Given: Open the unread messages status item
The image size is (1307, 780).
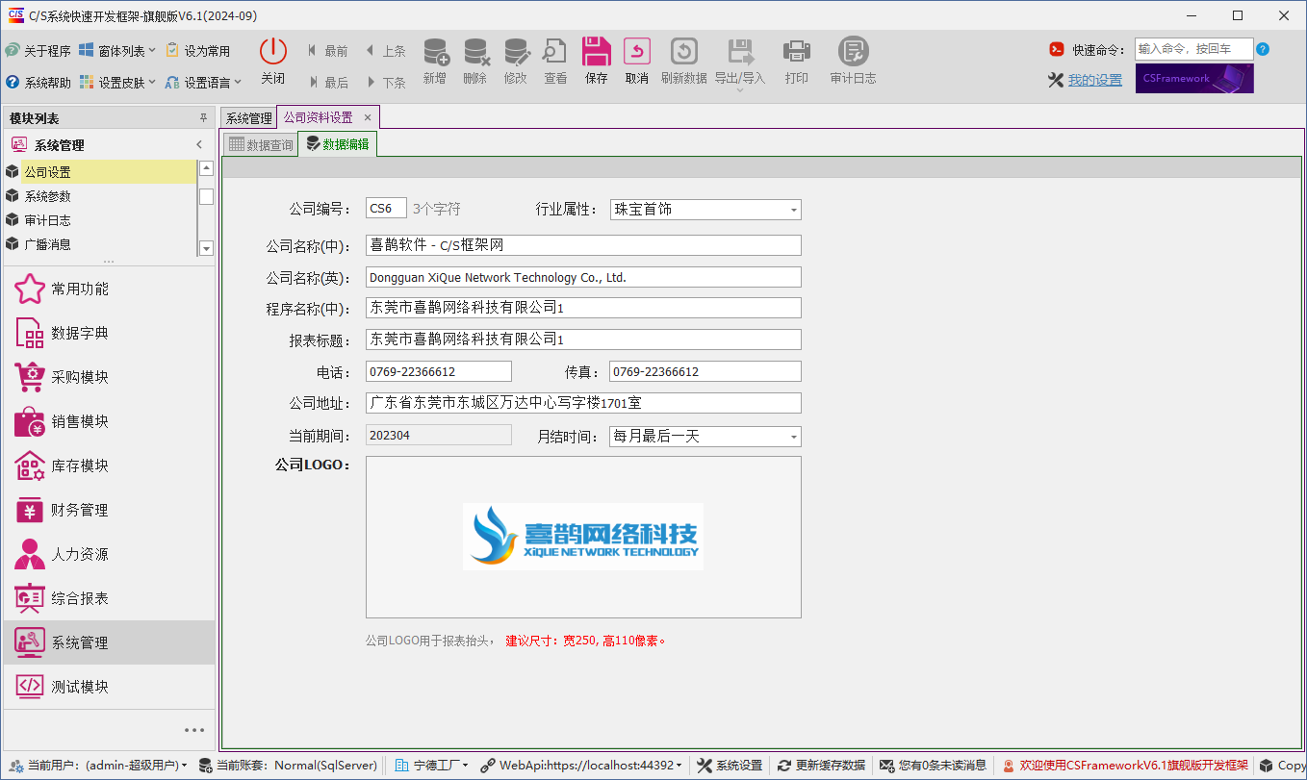Looking at the screenshot, I should 934,766.
